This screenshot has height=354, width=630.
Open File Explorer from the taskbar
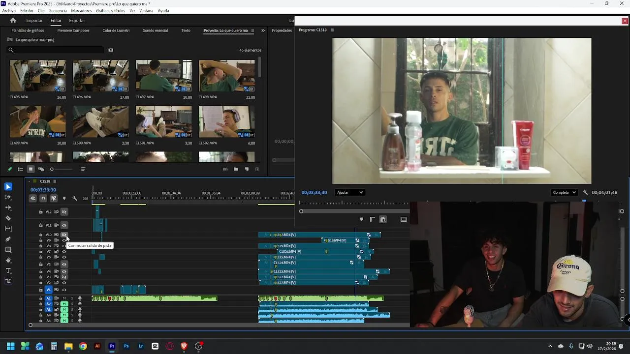pyautogui.click(x=68, y=346)
